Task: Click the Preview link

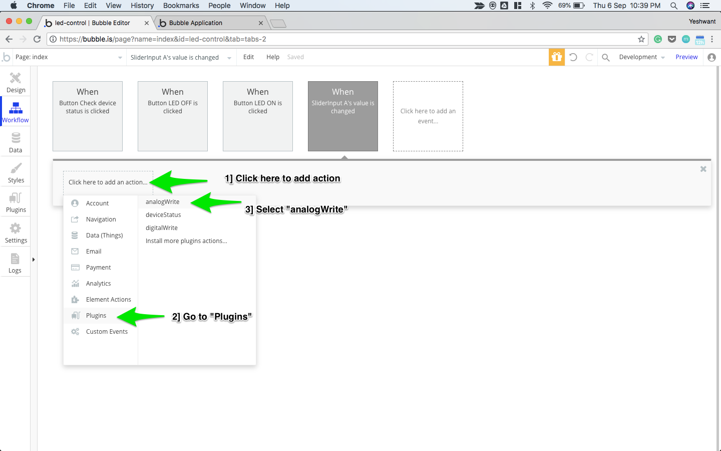Action: [x=686, y=57]
